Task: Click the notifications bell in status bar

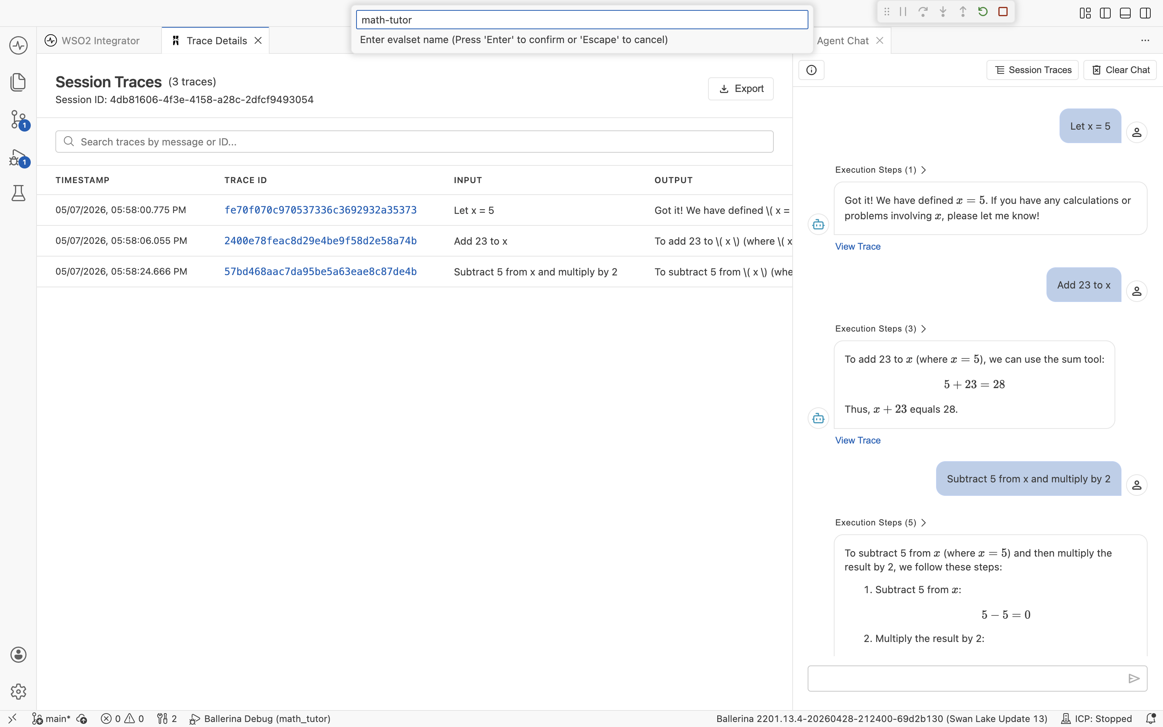Action: coord(1151,719)
